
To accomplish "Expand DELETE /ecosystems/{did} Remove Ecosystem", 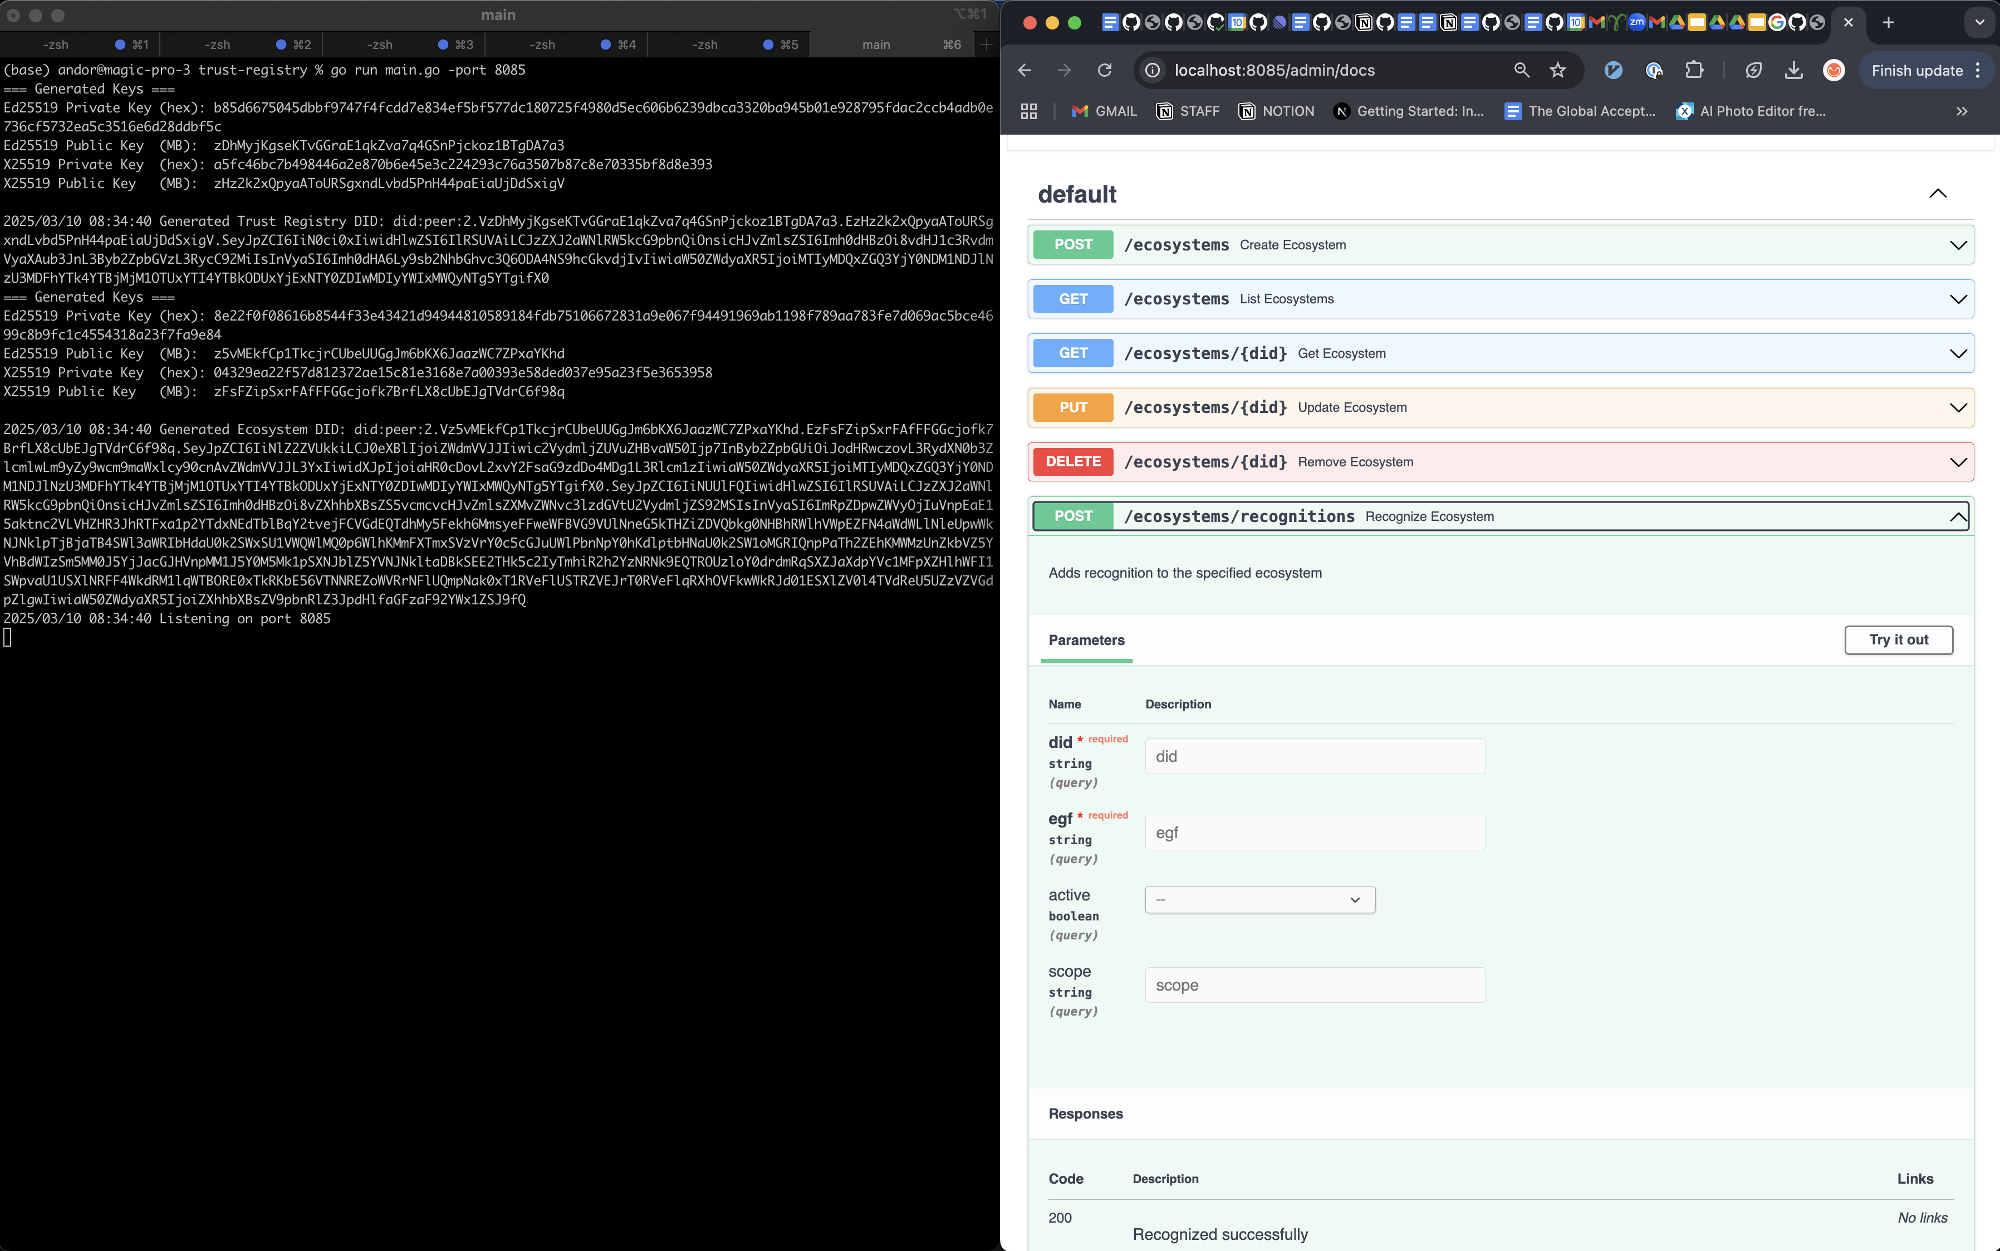I will 1500,462.
